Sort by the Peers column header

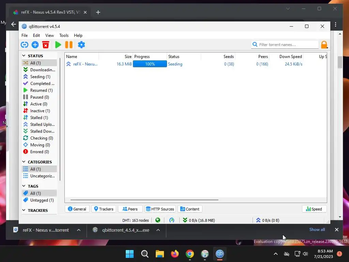[x=252, y=57]
